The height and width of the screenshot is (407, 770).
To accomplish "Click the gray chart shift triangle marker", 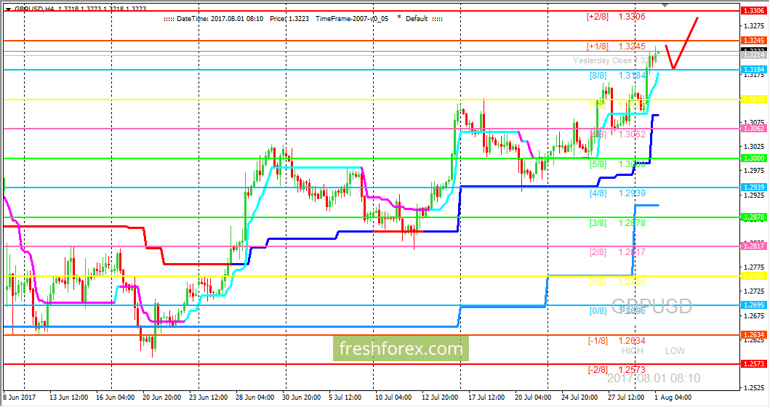I will click(x=665, y=5).
